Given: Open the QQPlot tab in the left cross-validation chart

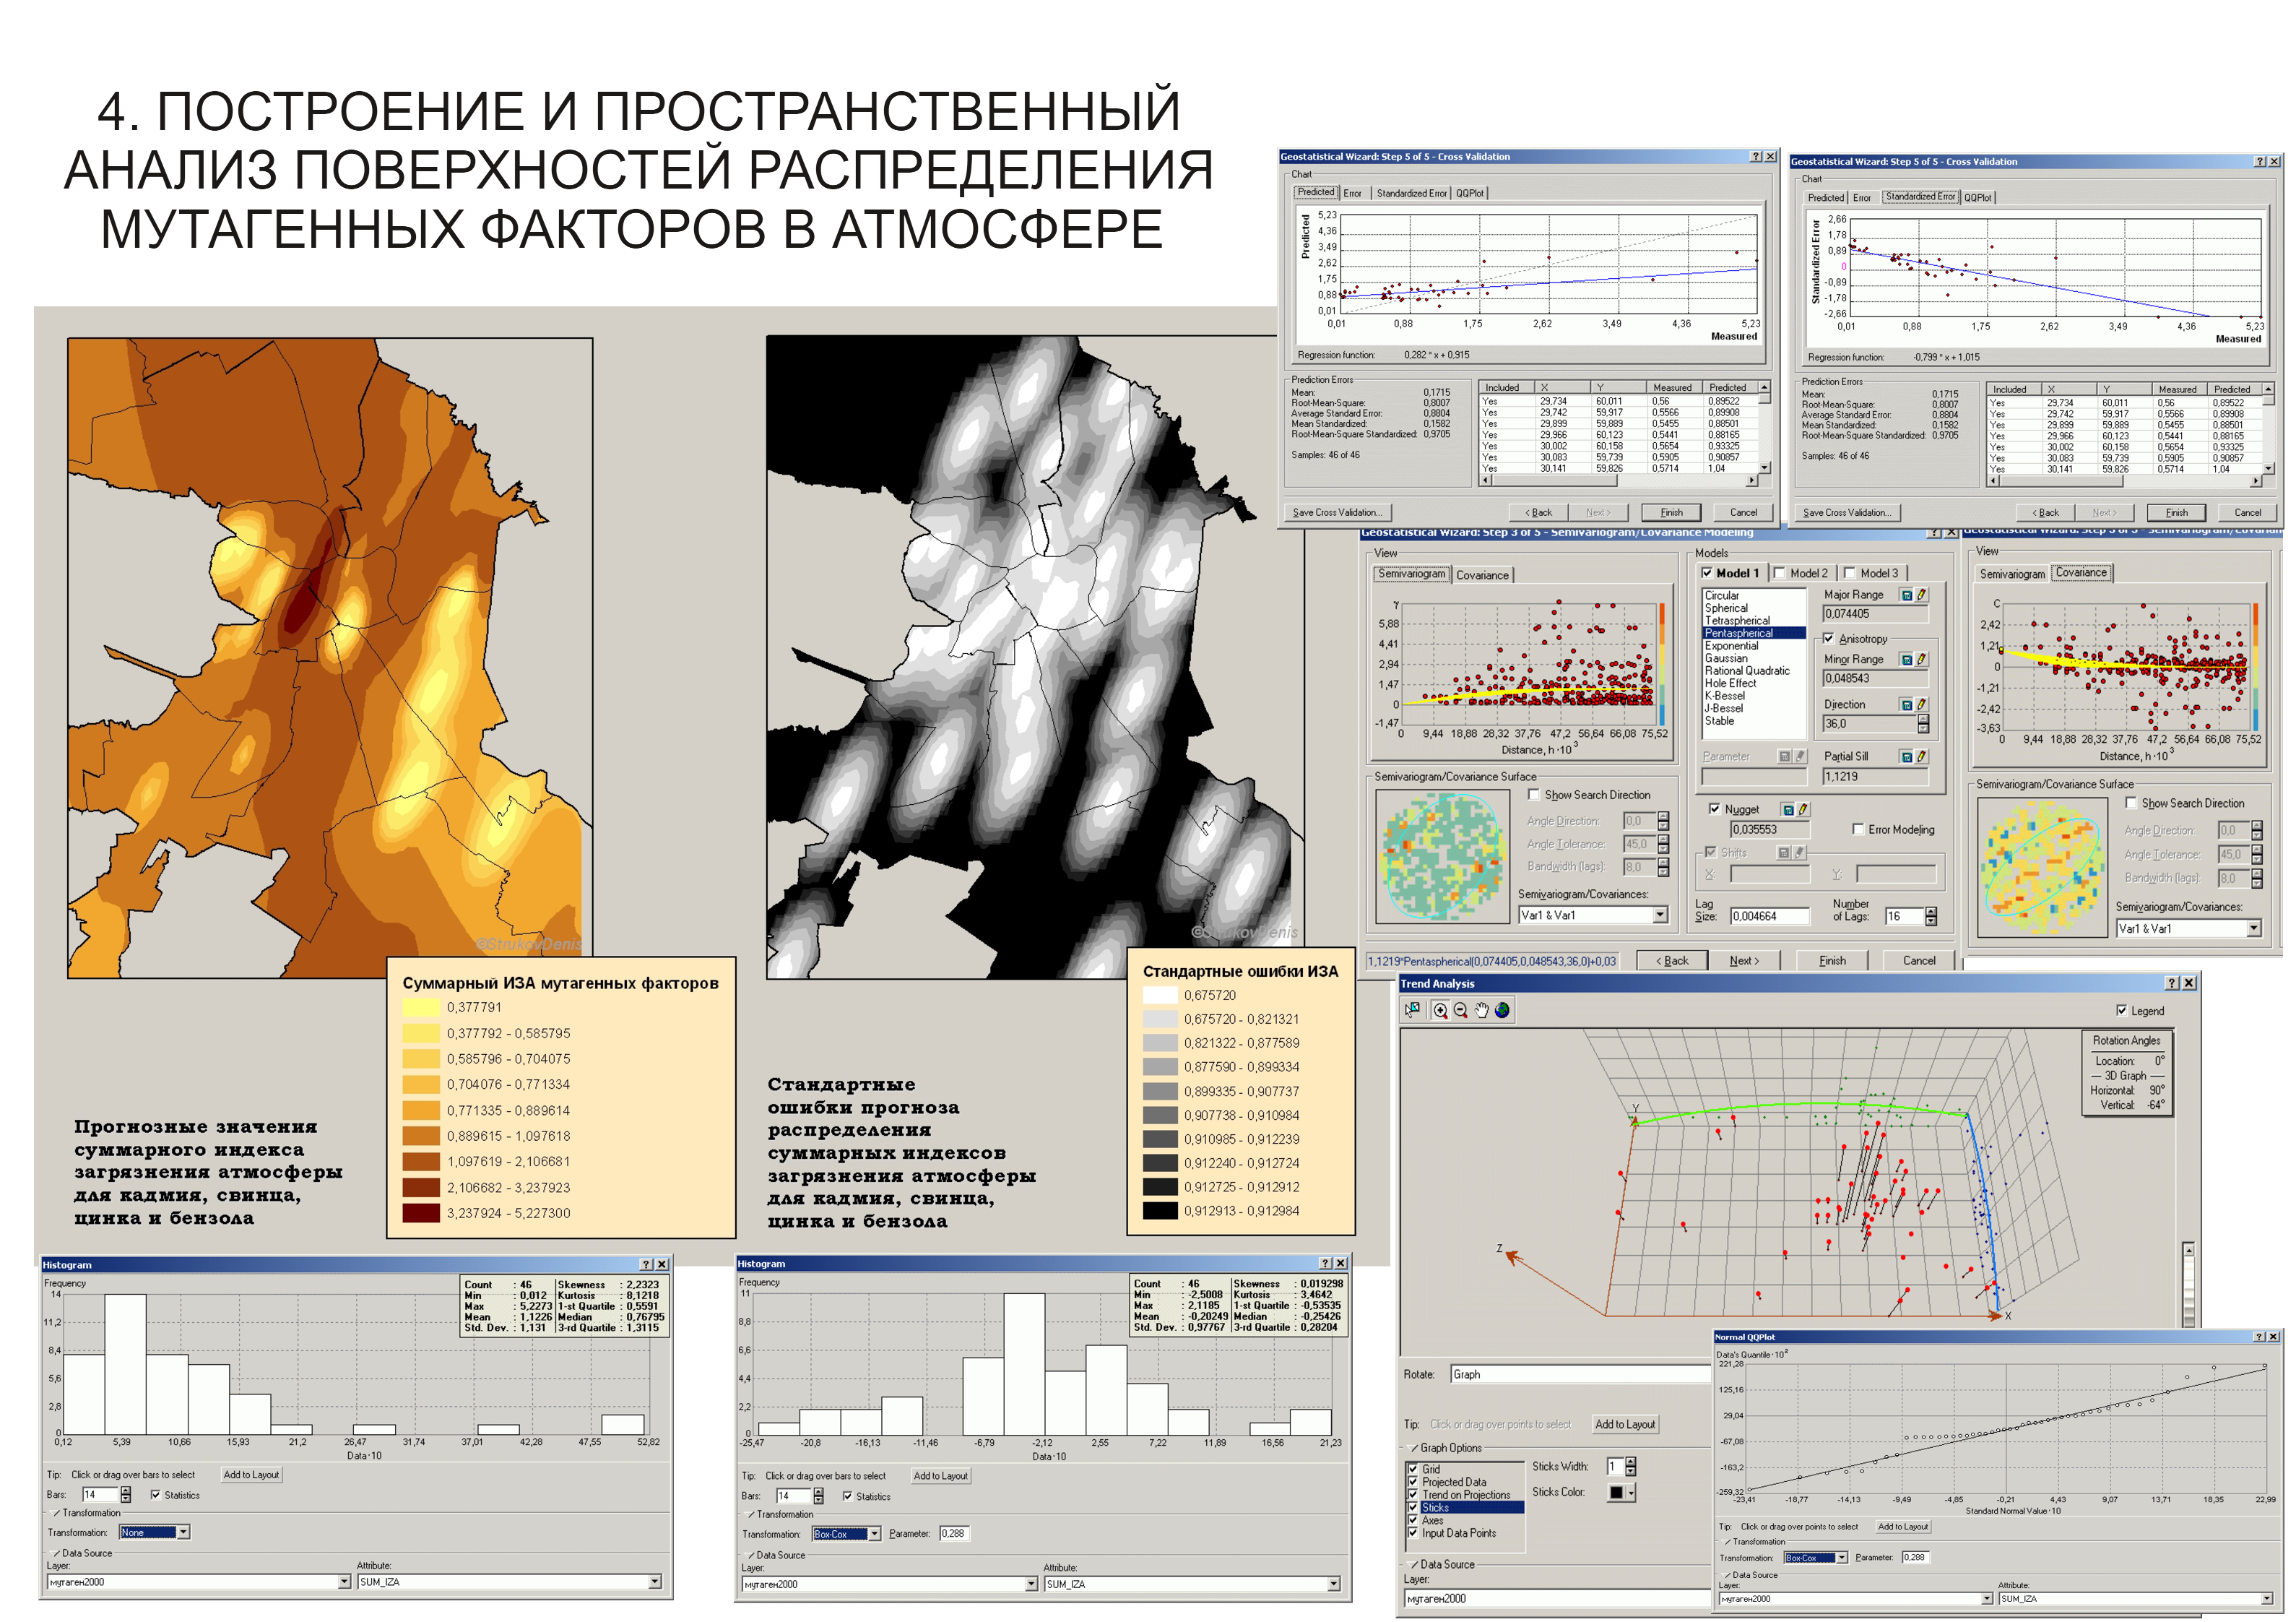Looking at the screenshot, I should click(x=1470, y=193).
